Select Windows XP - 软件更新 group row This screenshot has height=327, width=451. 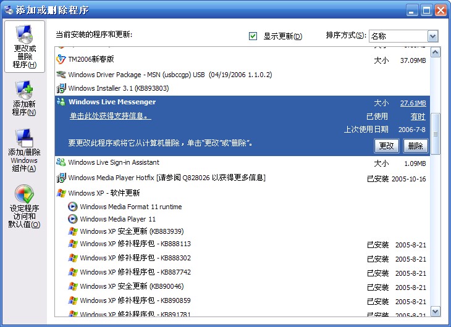242,193
